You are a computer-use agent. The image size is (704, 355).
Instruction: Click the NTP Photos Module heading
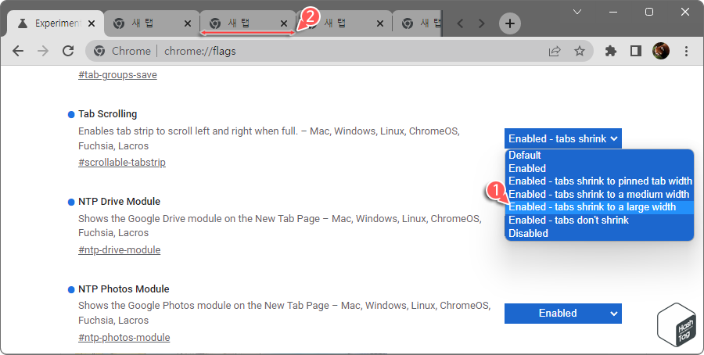(x=124, y=289)
